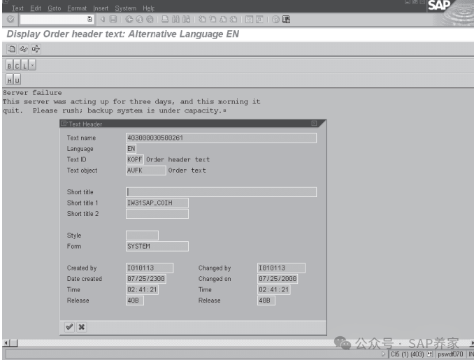Open the Help question mark icon

275,20
